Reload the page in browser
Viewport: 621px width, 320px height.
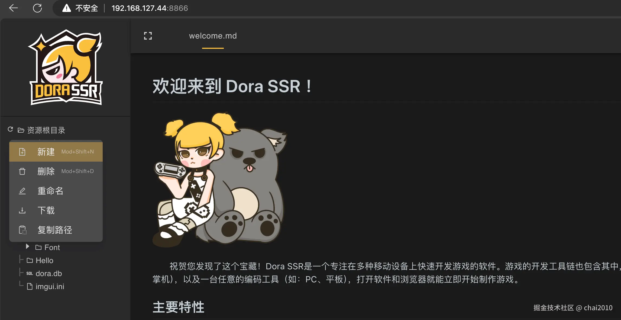37,8
